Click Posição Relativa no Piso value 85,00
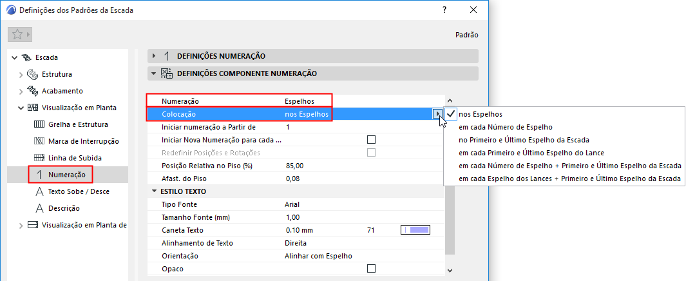Screen dimensions: 686x281 (294, 166)
